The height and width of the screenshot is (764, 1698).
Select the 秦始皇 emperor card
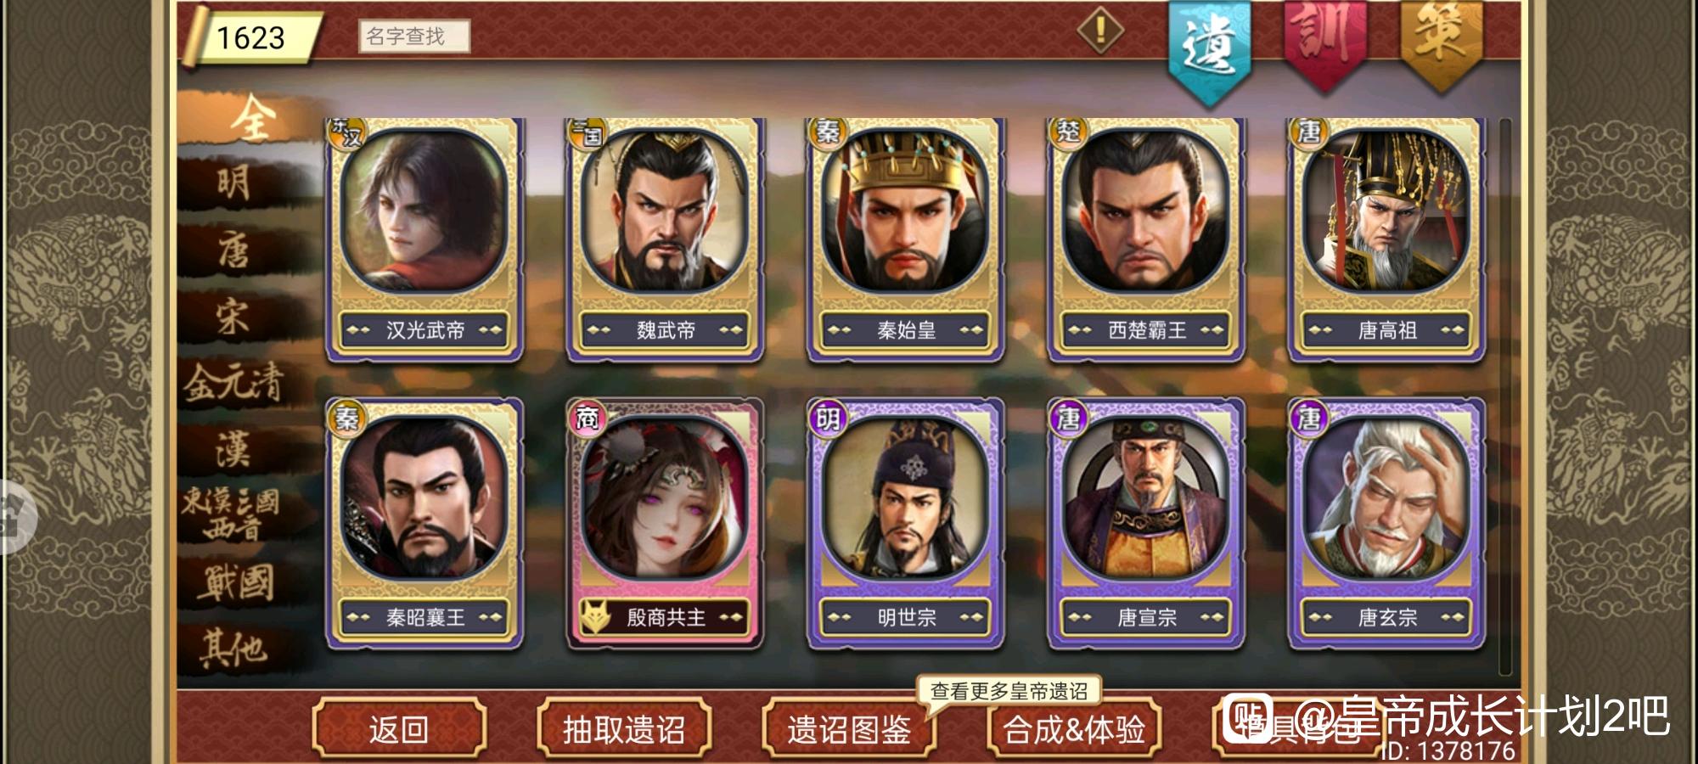pyautogui.click(x=905, y=239)
